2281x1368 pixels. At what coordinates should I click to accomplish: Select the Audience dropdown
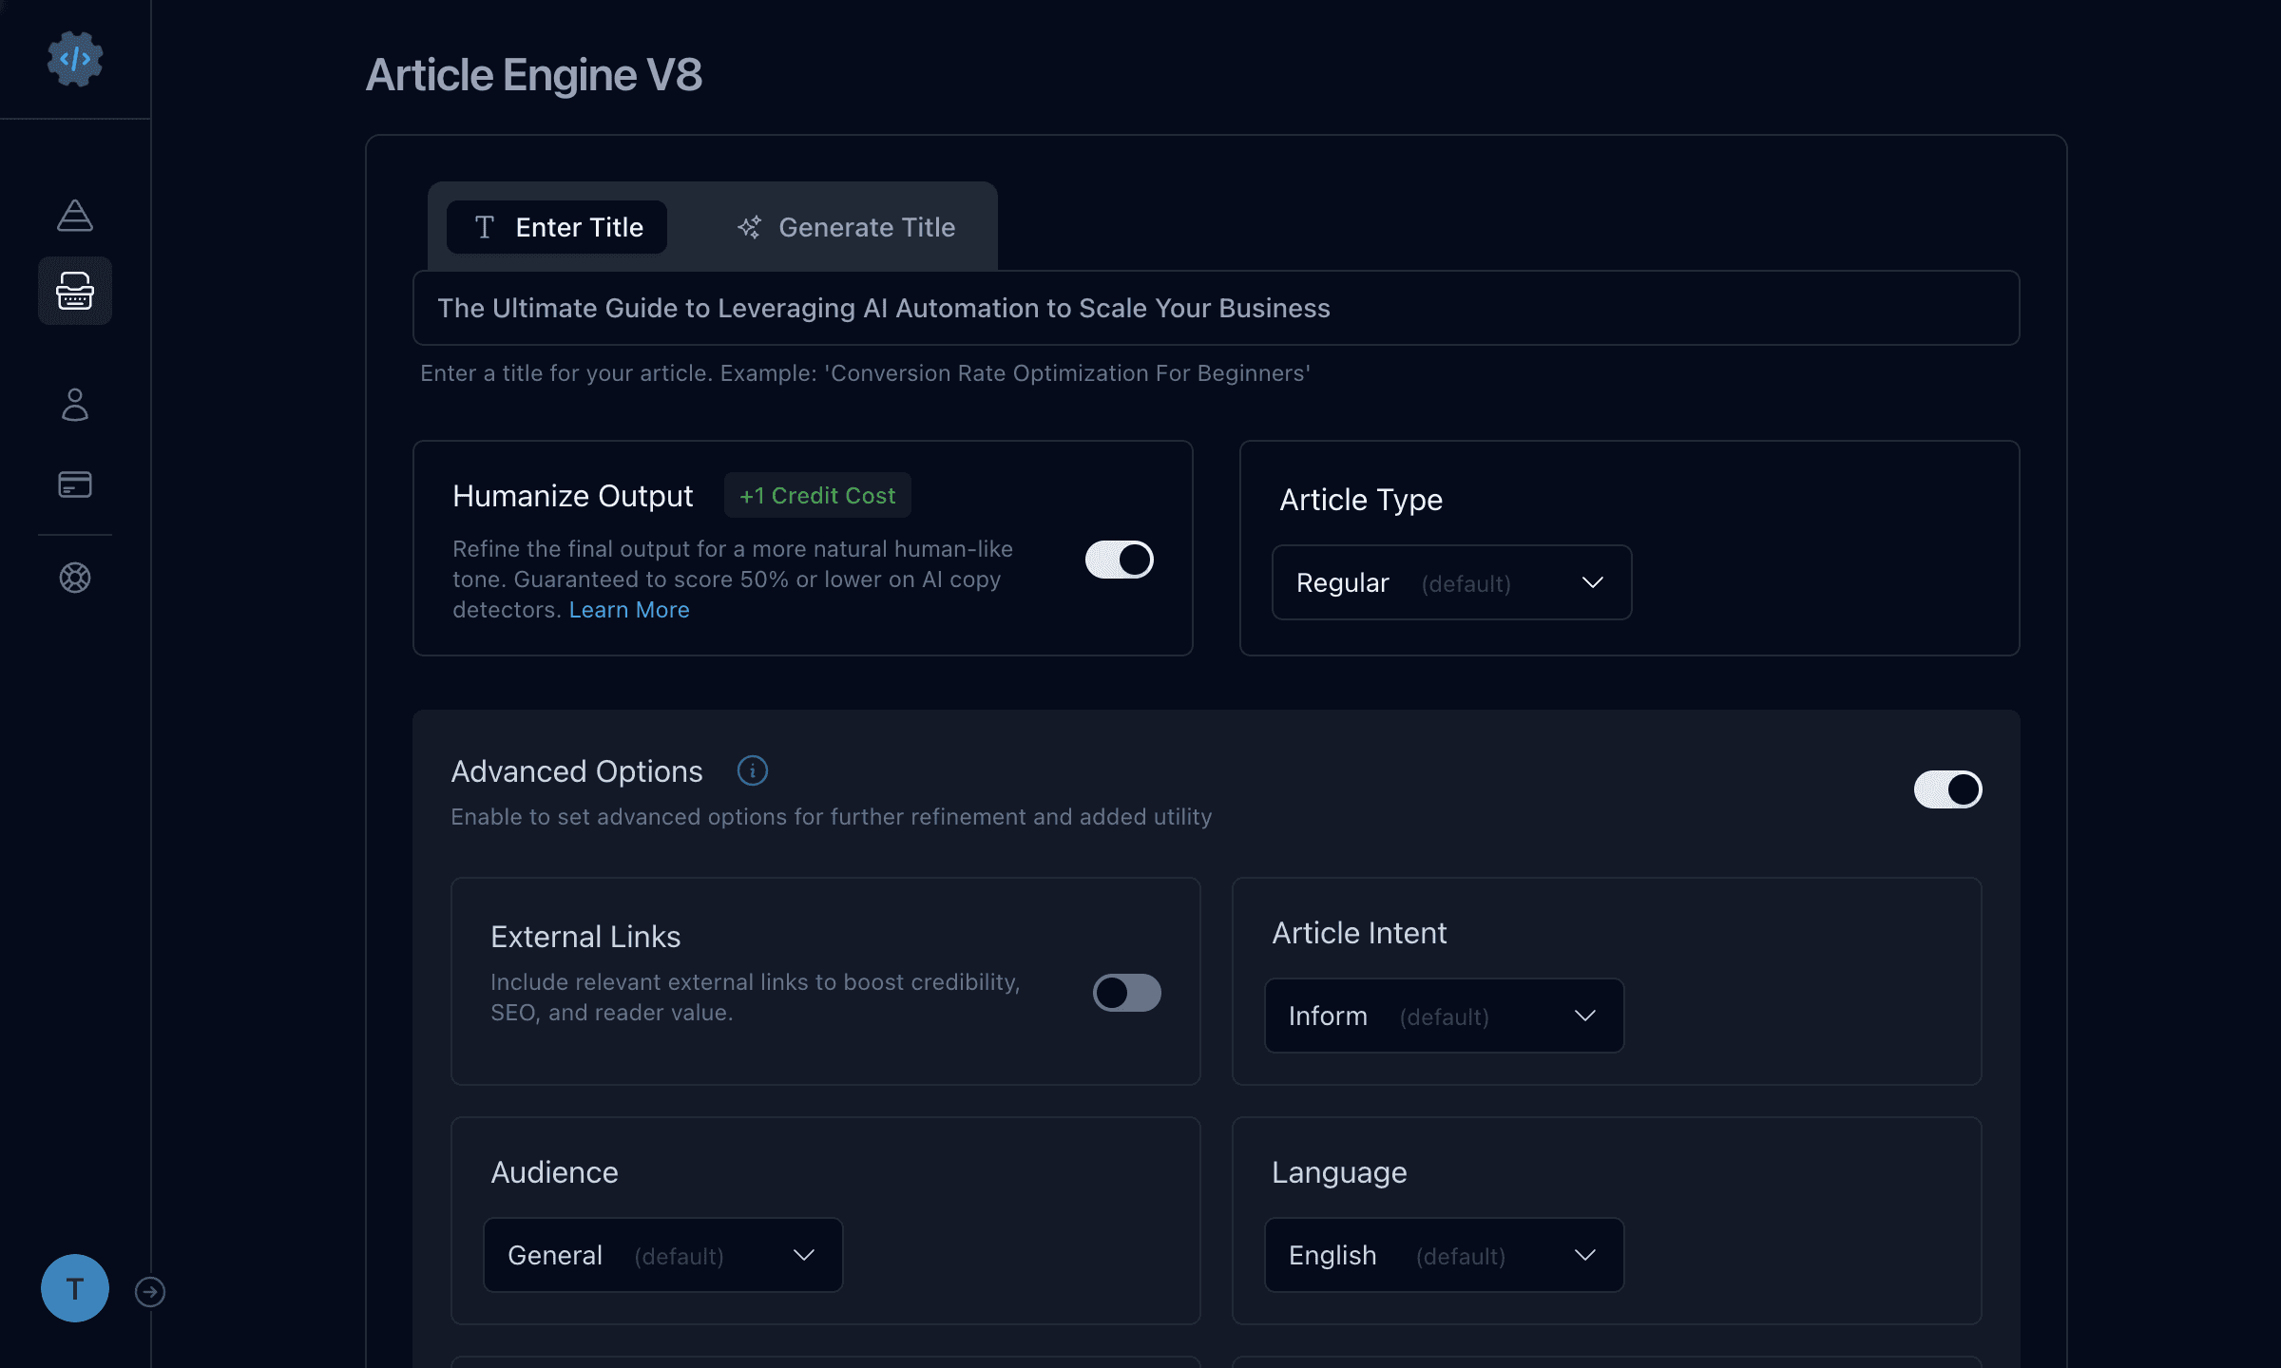pyautogui.click(x=663, y=1254)
